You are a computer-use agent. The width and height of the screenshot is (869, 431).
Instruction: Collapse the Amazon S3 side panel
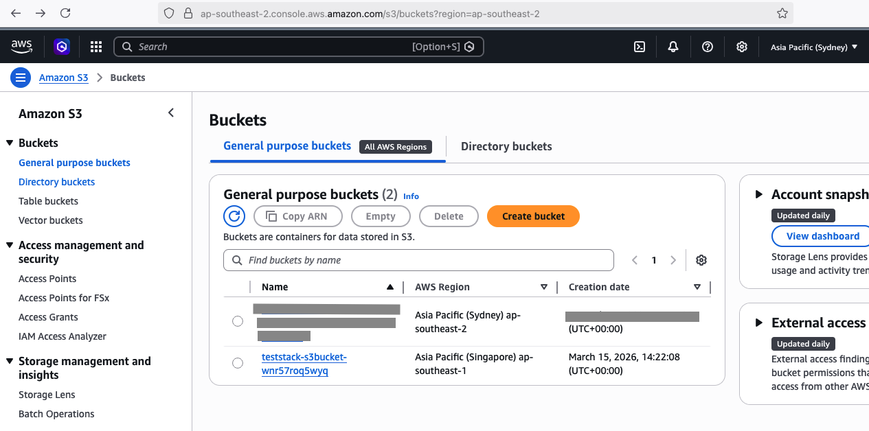tap(171, 113)
